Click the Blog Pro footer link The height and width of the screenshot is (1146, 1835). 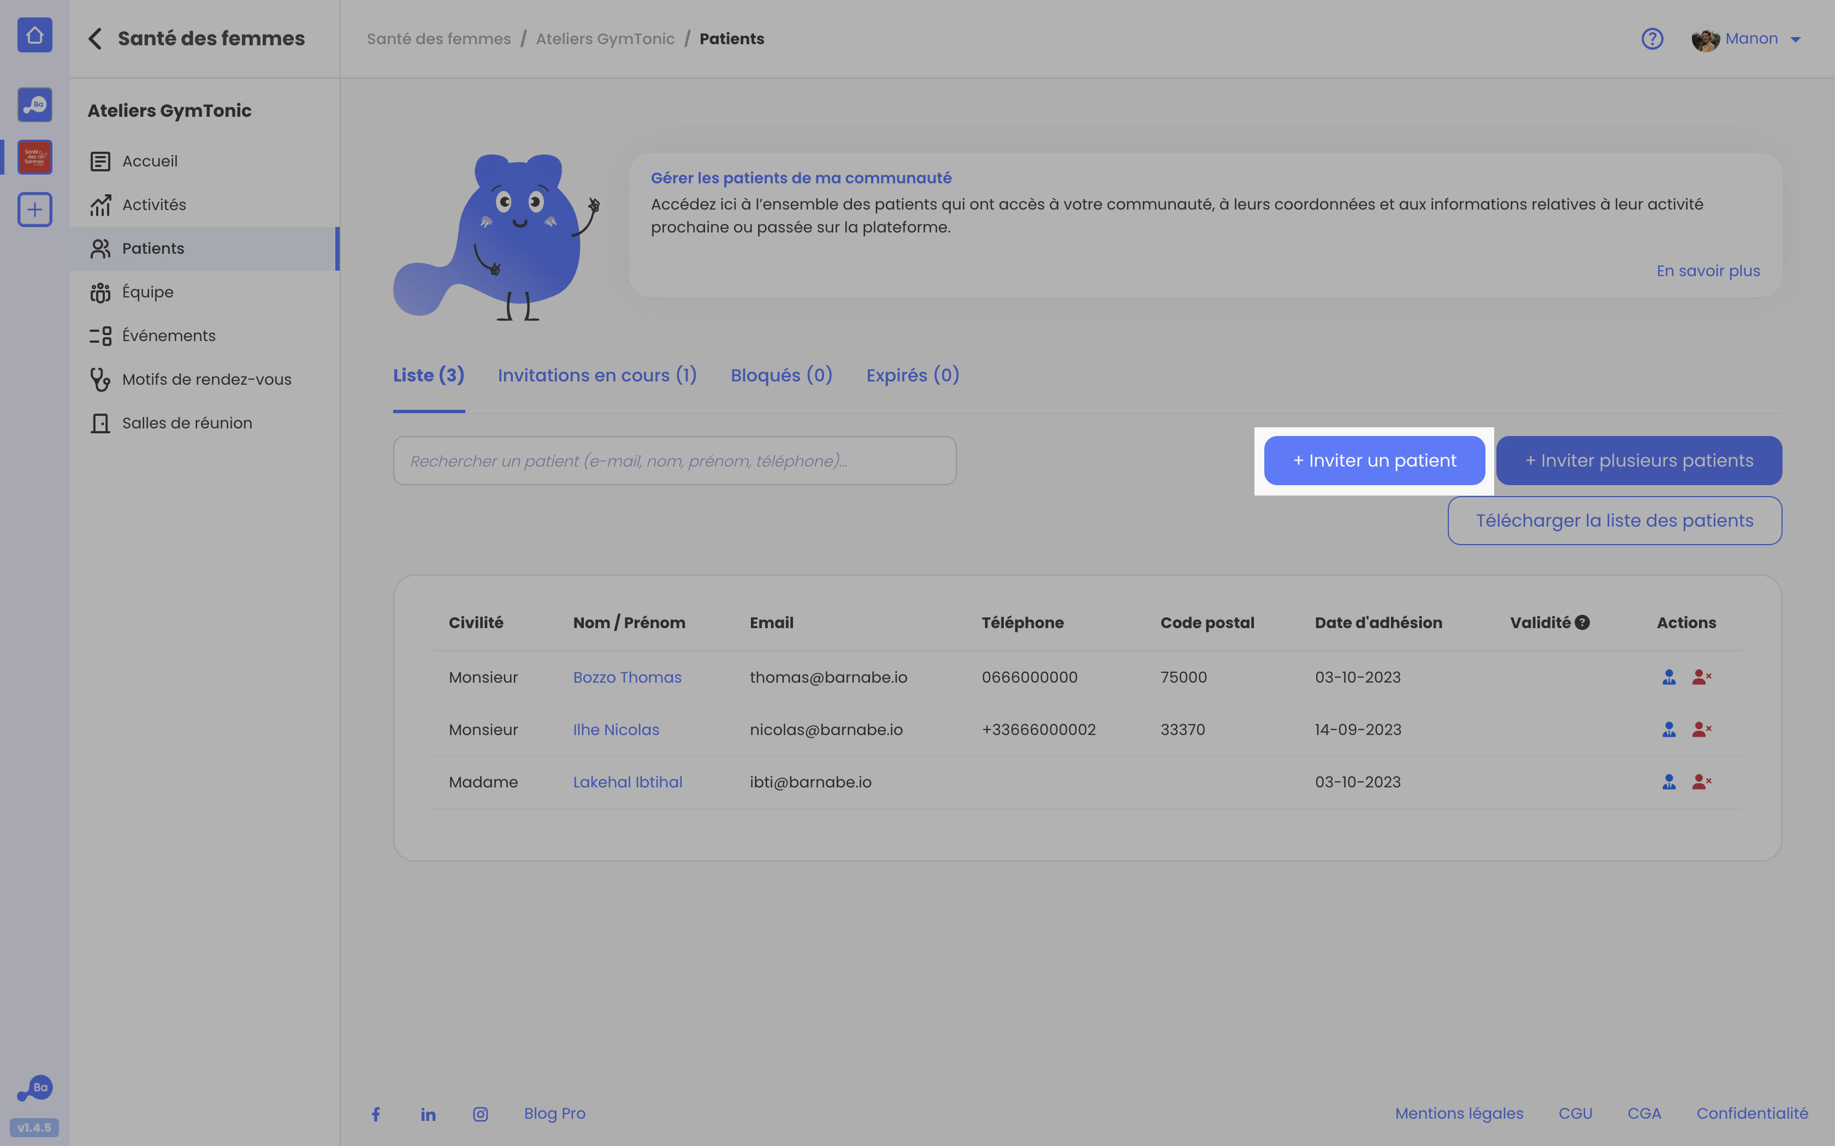[555, 1113]
